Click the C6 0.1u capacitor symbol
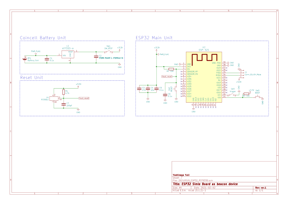288x204 pixels. (165, 95)
